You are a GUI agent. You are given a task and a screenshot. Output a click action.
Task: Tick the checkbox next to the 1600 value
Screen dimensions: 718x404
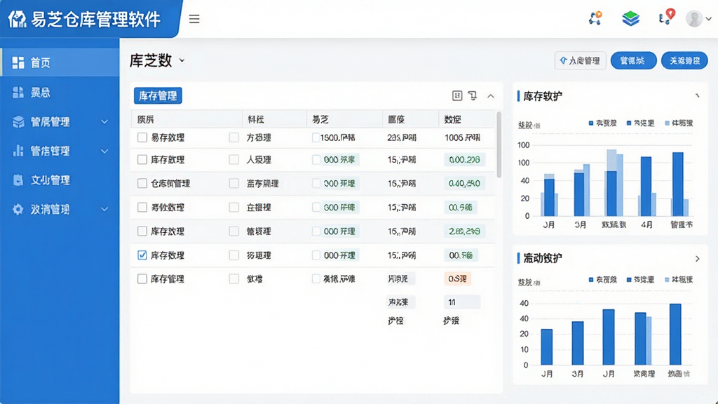(316, 137)
